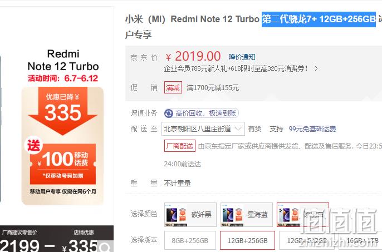The image size is (382, 252).
Task: Click the magnifier icon on product image
Action: coord(105,246)
